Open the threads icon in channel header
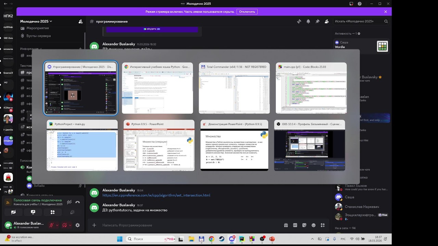 coord(299,21)
